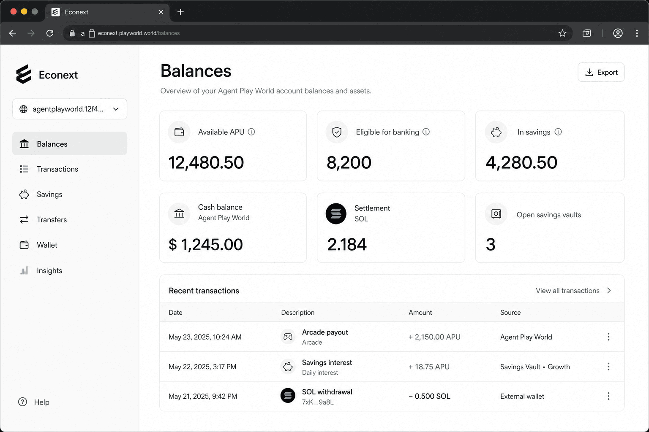649x432 pixels.
Task: Click the 8,200 eligible banking value
Action: pyautogui.click(x=349, y=162)
